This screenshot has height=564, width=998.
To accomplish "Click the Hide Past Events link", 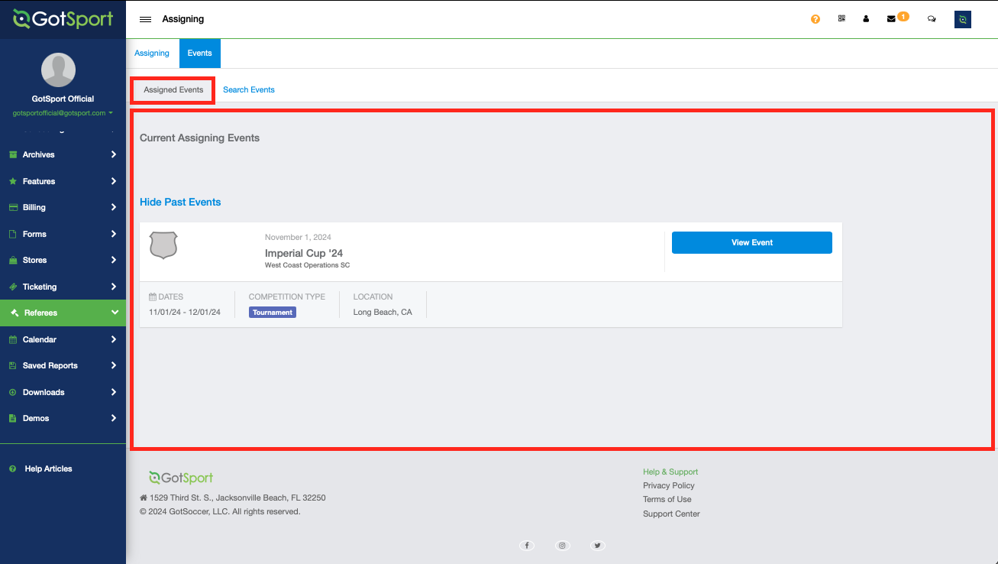I will click(180, 202).
